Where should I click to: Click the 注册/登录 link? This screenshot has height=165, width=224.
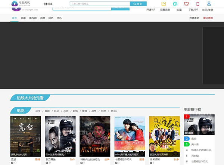click(208, 10)
